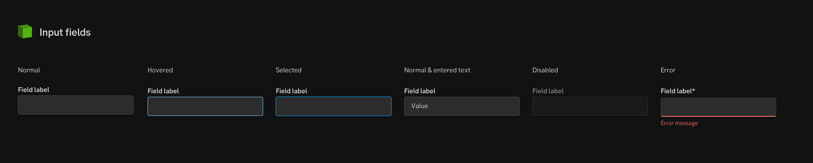
Task: Click the Field label above Selected input
Action: (x=292, y=91)
